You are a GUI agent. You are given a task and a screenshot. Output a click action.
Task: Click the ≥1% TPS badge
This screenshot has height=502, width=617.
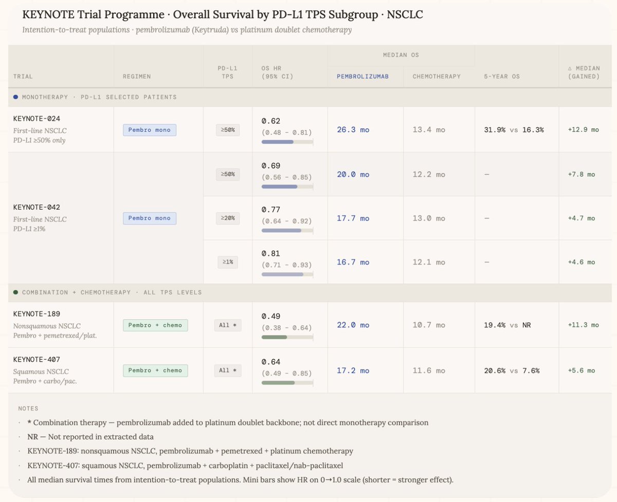click(x=228, y=262)
